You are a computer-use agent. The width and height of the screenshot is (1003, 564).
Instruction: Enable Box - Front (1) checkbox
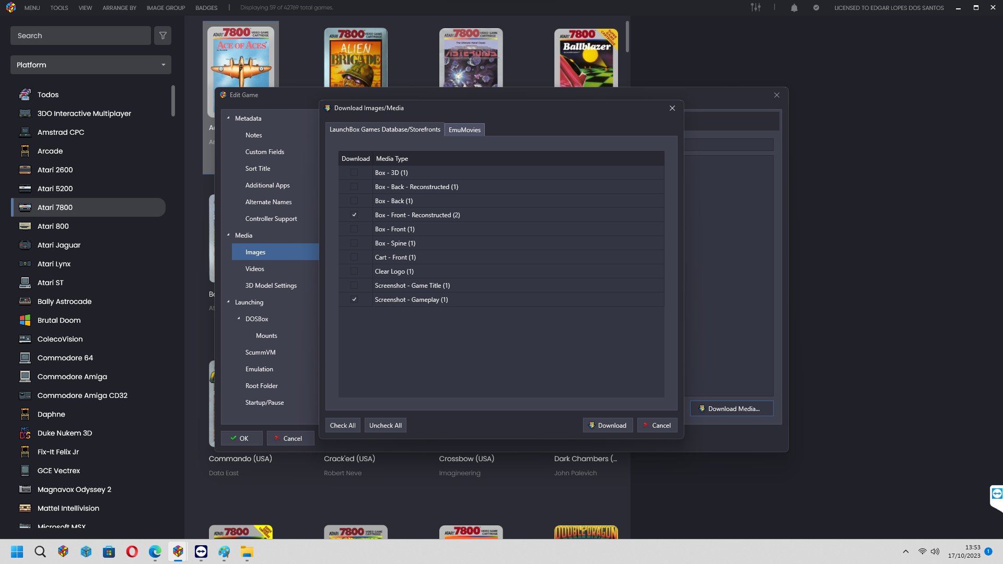point(354,229)
